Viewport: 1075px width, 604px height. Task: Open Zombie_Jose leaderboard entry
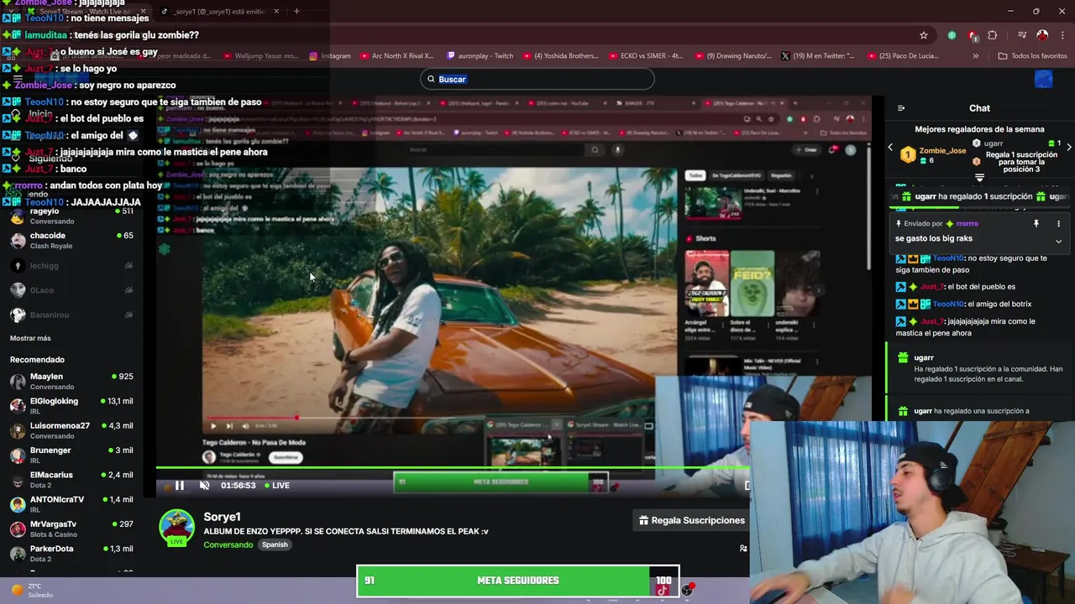point(933,155)
